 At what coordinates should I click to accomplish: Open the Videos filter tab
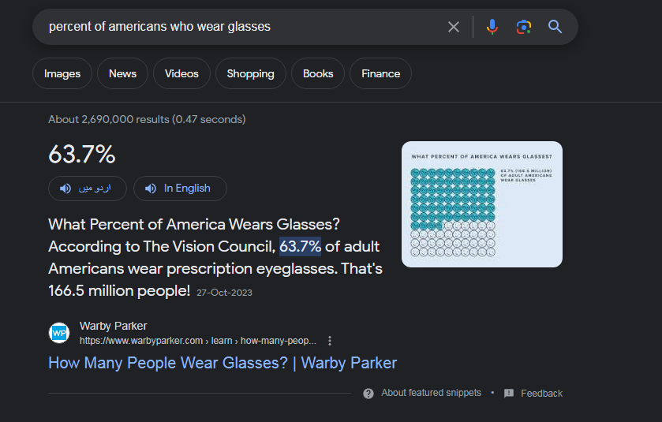click(181, 73)
